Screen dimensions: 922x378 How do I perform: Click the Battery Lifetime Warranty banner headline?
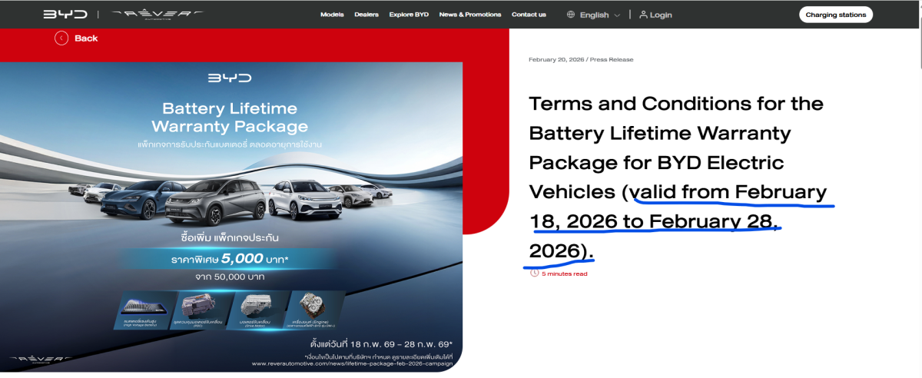click(x=230, y=118)
